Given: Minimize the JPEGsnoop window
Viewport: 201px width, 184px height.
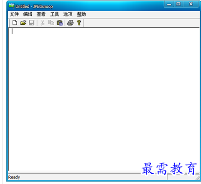Looking at the screenshot, I should (169, 4).
